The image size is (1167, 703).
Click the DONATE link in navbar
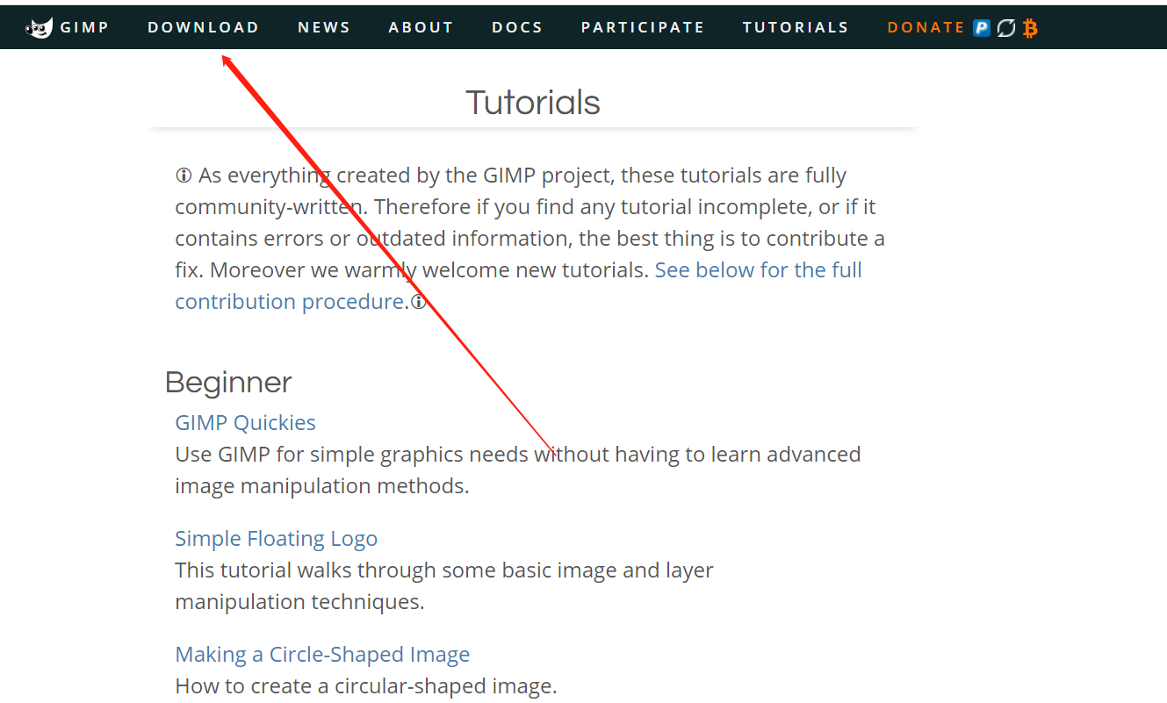click(926, 27)
